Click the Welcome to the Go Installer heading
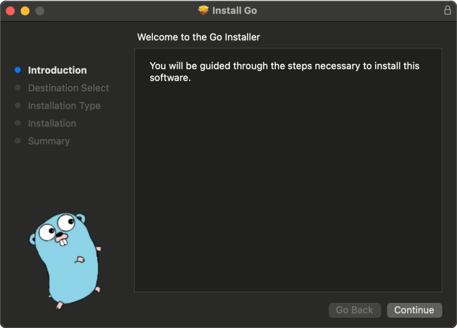The width and height of the screenshot is (457, 328). point(198,37)
